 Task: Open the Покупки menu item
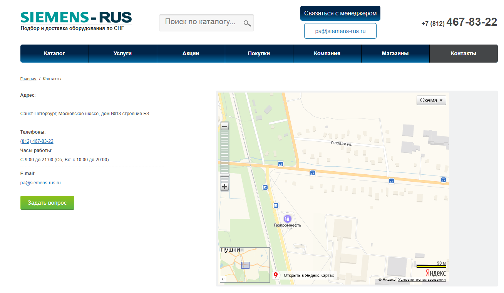(x=259, y=53)
